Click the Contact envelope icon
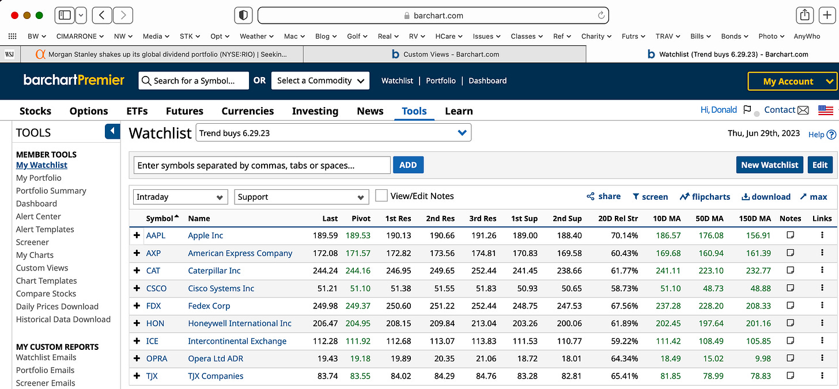Screen dimensions: 839x389 pyautogui.click(x=803, y=110)
